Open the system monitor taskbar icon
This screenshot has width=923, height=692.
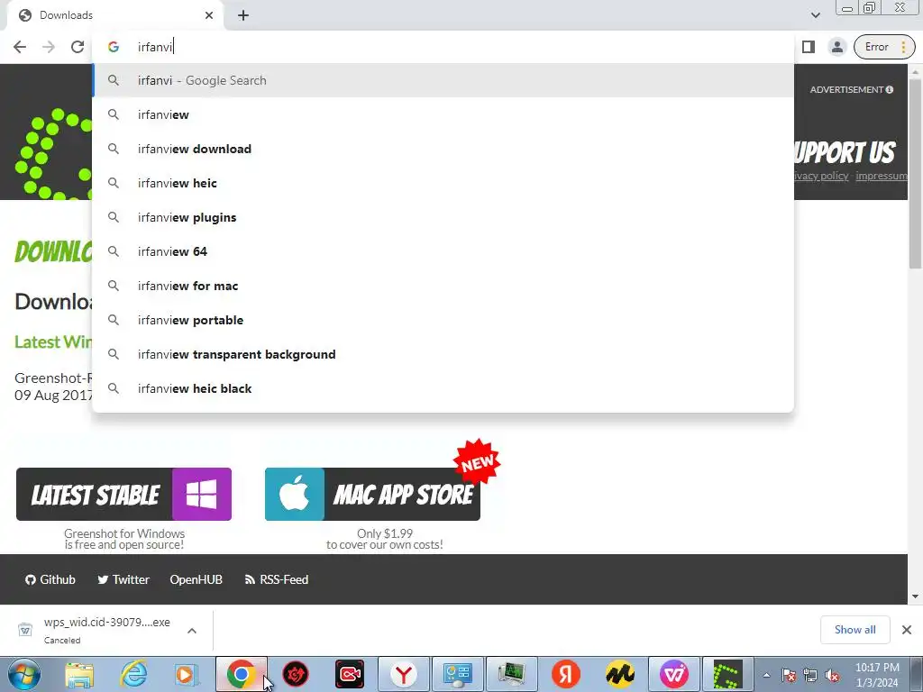tap(512, 674)
